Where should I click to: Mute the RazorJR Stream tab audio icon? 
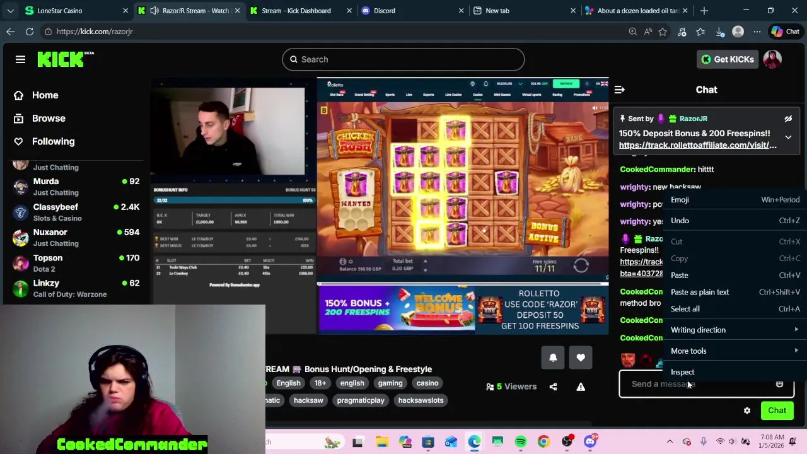tap(154, 11)
